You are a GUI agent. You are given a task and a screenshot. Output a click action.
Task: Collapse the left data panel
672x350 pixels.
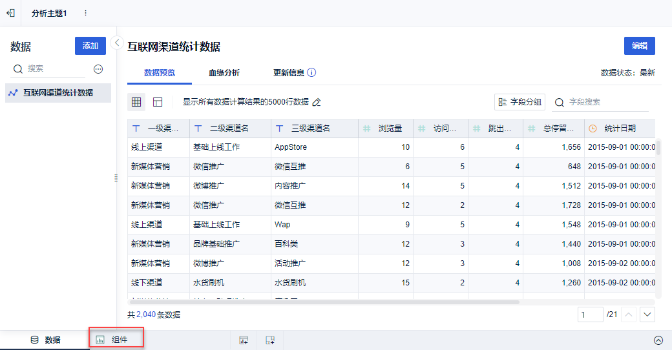117,43
